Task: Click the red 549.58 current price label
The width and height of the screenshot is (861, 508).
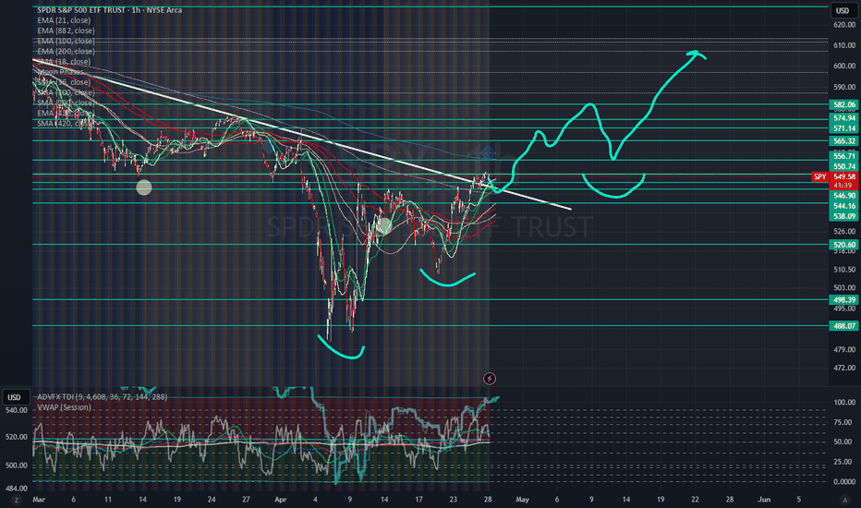Action: (844, 176)
